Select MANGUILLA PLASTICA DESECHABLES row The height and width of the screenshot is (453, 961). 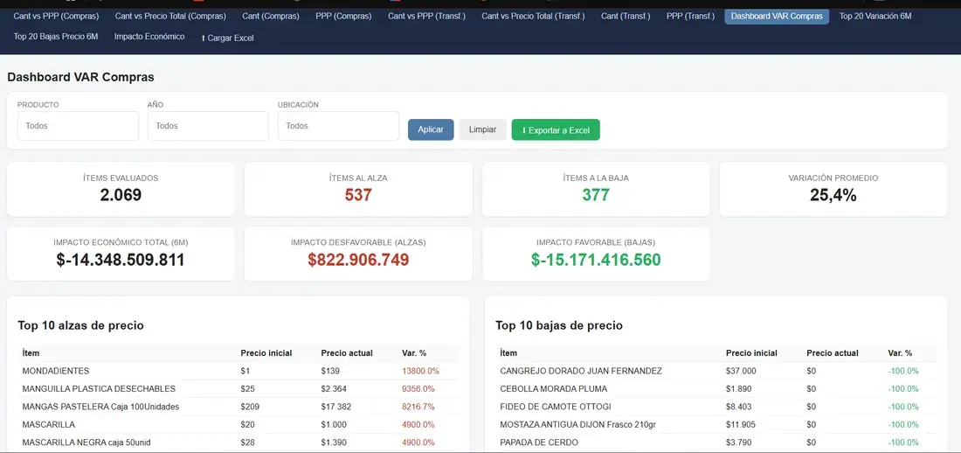pyautogui.click(x=238, y=388)
